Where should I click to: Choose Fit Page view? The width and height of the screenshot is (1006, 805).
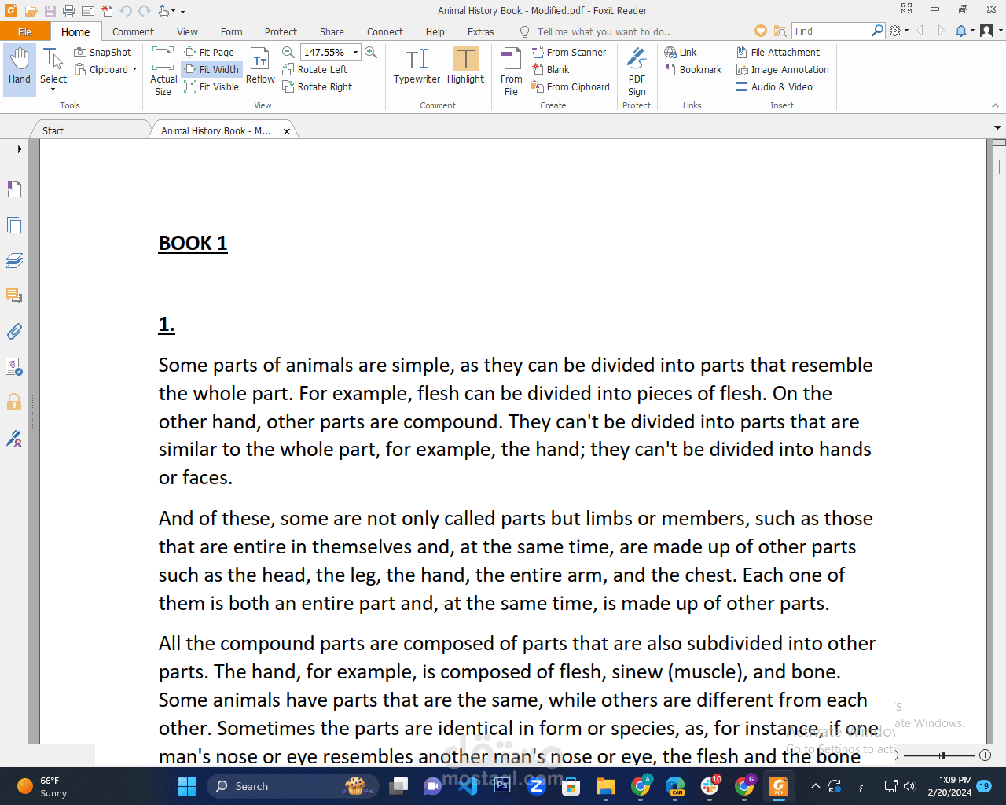(209, 53)
